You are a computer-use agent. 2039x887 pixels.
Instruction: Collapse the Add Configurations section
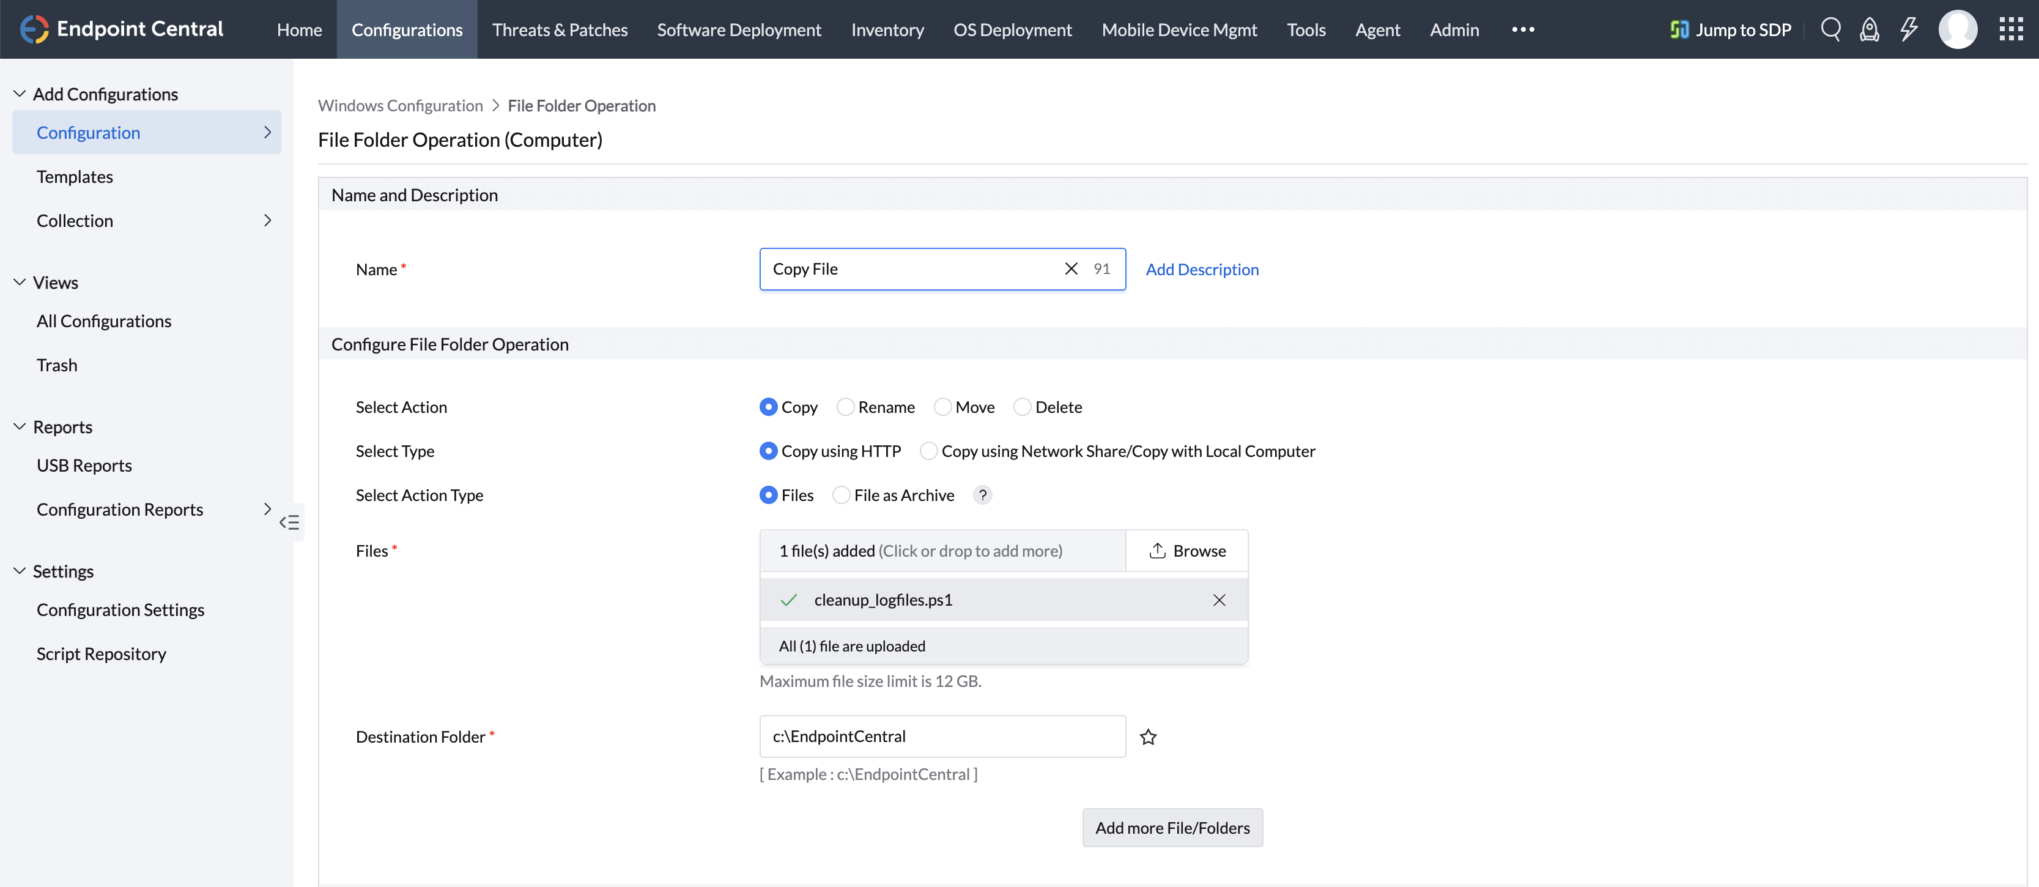(20, 94)
